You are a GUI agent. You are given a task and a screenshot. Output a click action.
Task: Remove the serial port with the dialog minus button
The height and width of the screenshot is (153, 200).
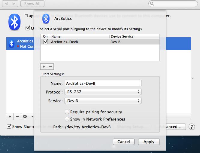click(50, 67)
